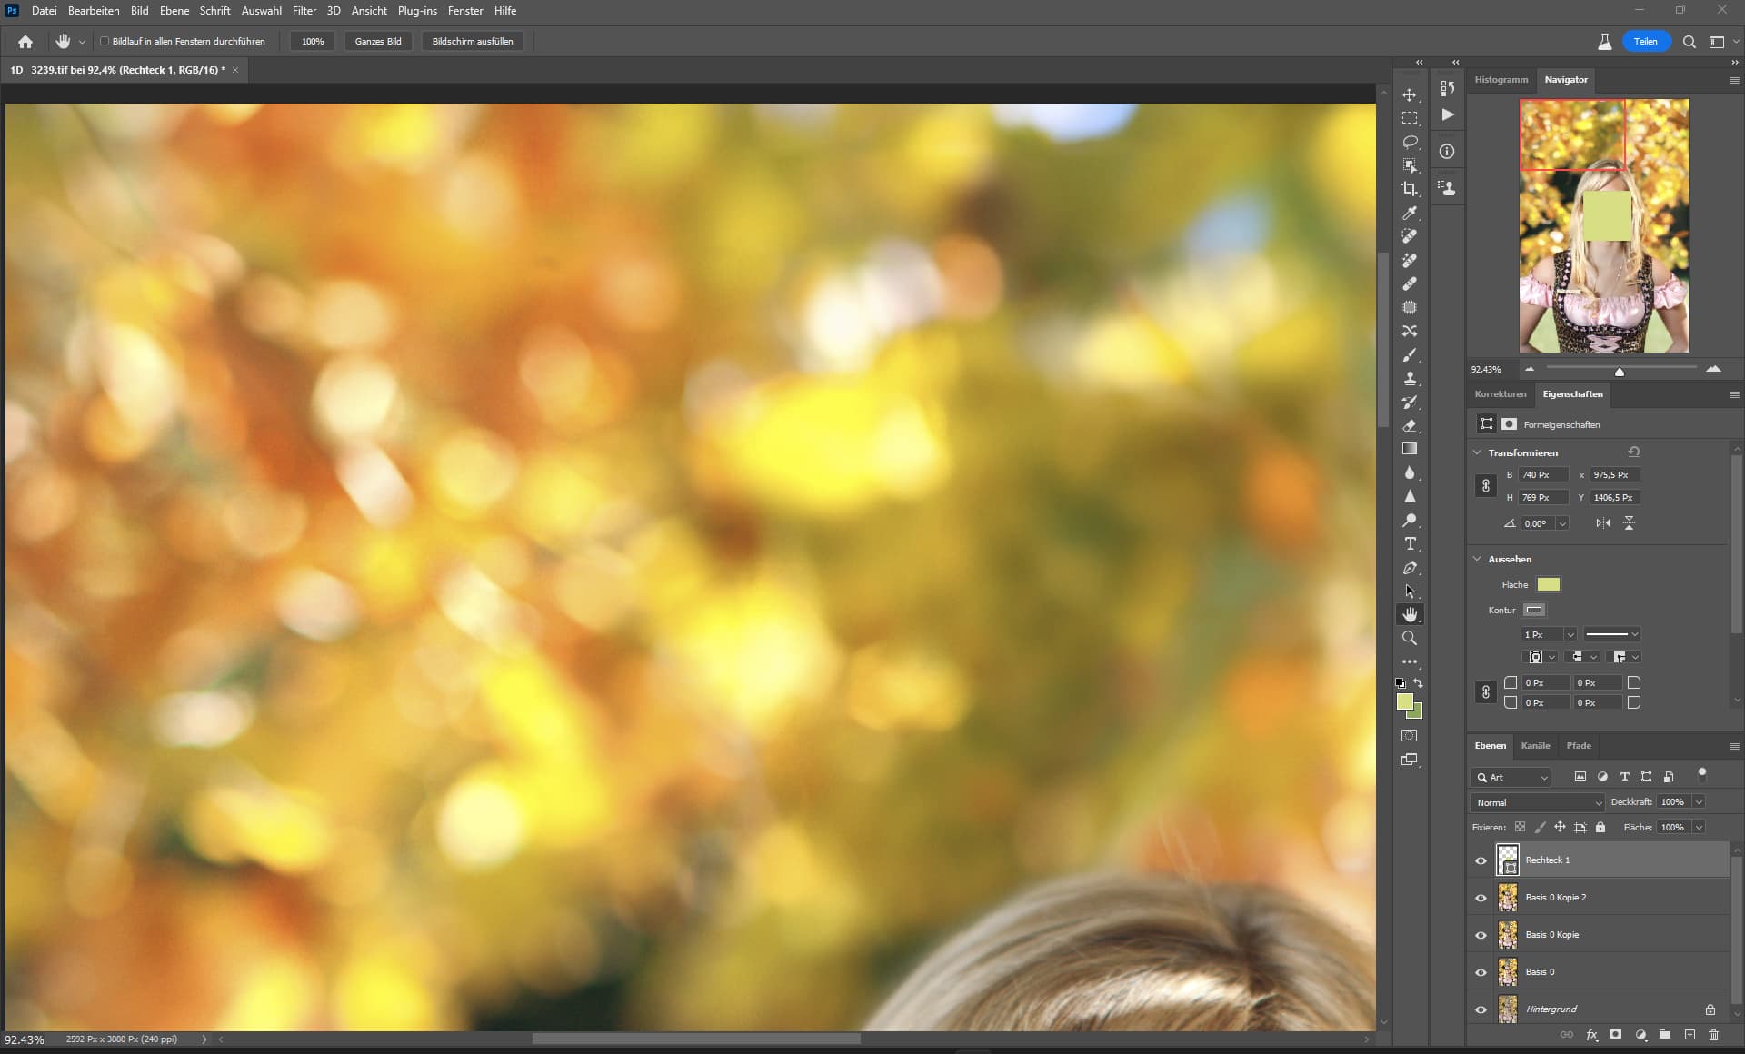The image size is (1745, 1054).
Task: Open stroke line style dropdown
Action: click(1612, 634)
